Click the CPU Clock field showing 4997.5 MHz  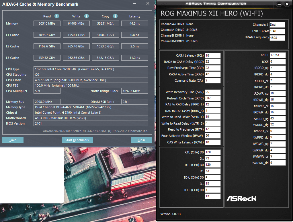91,80
